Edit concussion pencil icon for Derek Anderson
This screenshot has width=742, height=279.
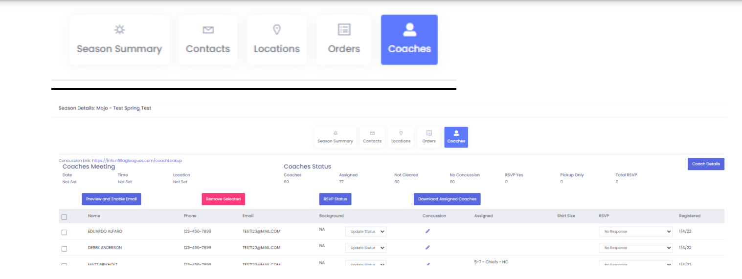click(x=427, y=248)
